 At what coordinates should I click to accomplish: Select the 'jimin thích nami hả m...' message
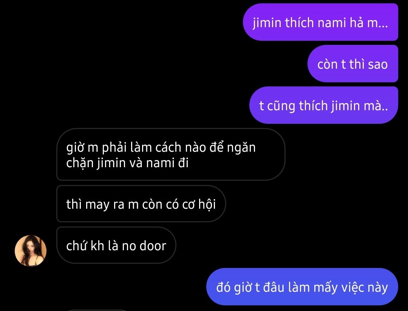click(320, 22)
